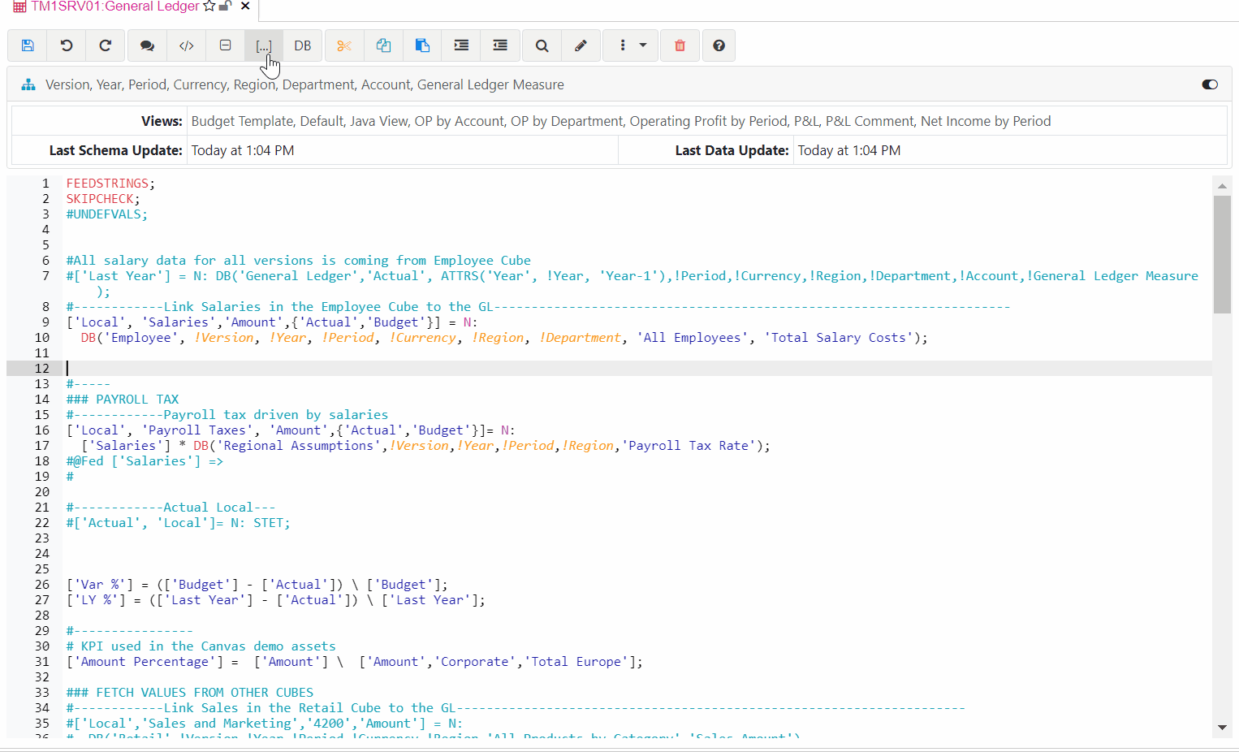Click the edit pencil icon

pos(581,45)
